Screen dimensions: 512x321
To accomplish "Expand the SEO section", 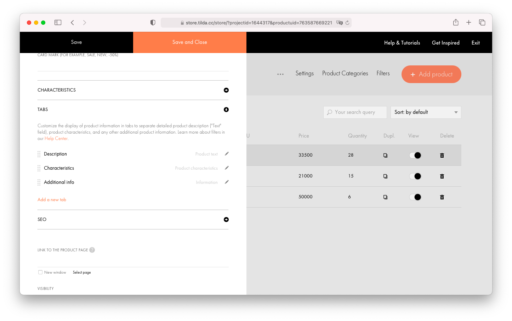I will (x=226, y=220).
